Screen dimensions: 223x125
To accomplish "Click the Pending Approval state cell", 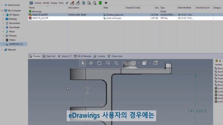I will tap(113, 15).
